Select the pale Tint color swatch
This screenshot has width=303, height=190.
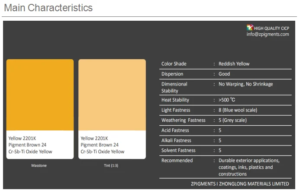pyautogui.click(x=112, y=95)
